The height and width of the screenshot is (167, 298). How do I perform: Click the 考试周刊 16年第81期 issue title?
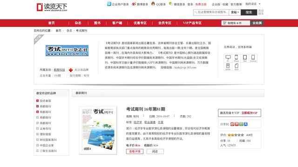click(146, 109)
